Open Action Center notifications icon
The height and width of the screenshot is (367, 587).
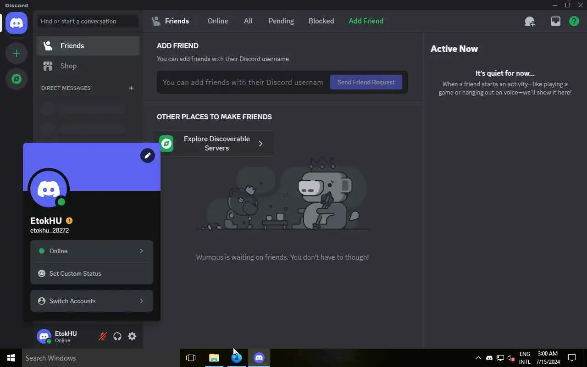tap(572, 358)
